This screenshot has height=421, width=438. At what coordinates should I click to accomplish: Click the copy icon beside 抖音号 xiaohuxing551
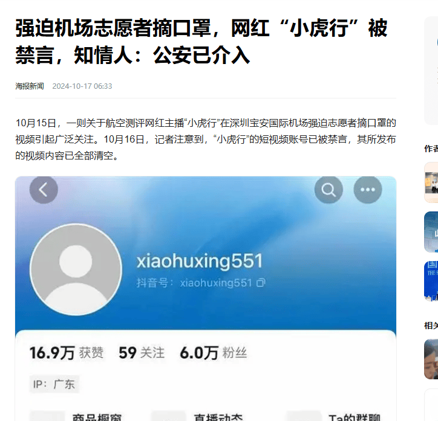[x=261, y=283]
